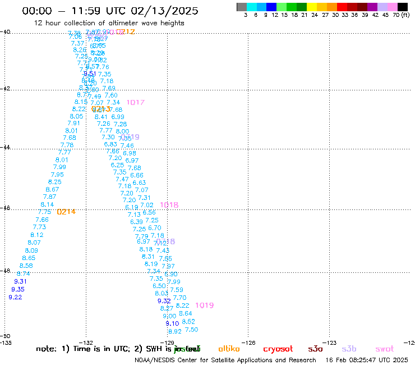Click the pink swot pass label 1018
Viewport: 415px width, 365px height.
point(169,205)
